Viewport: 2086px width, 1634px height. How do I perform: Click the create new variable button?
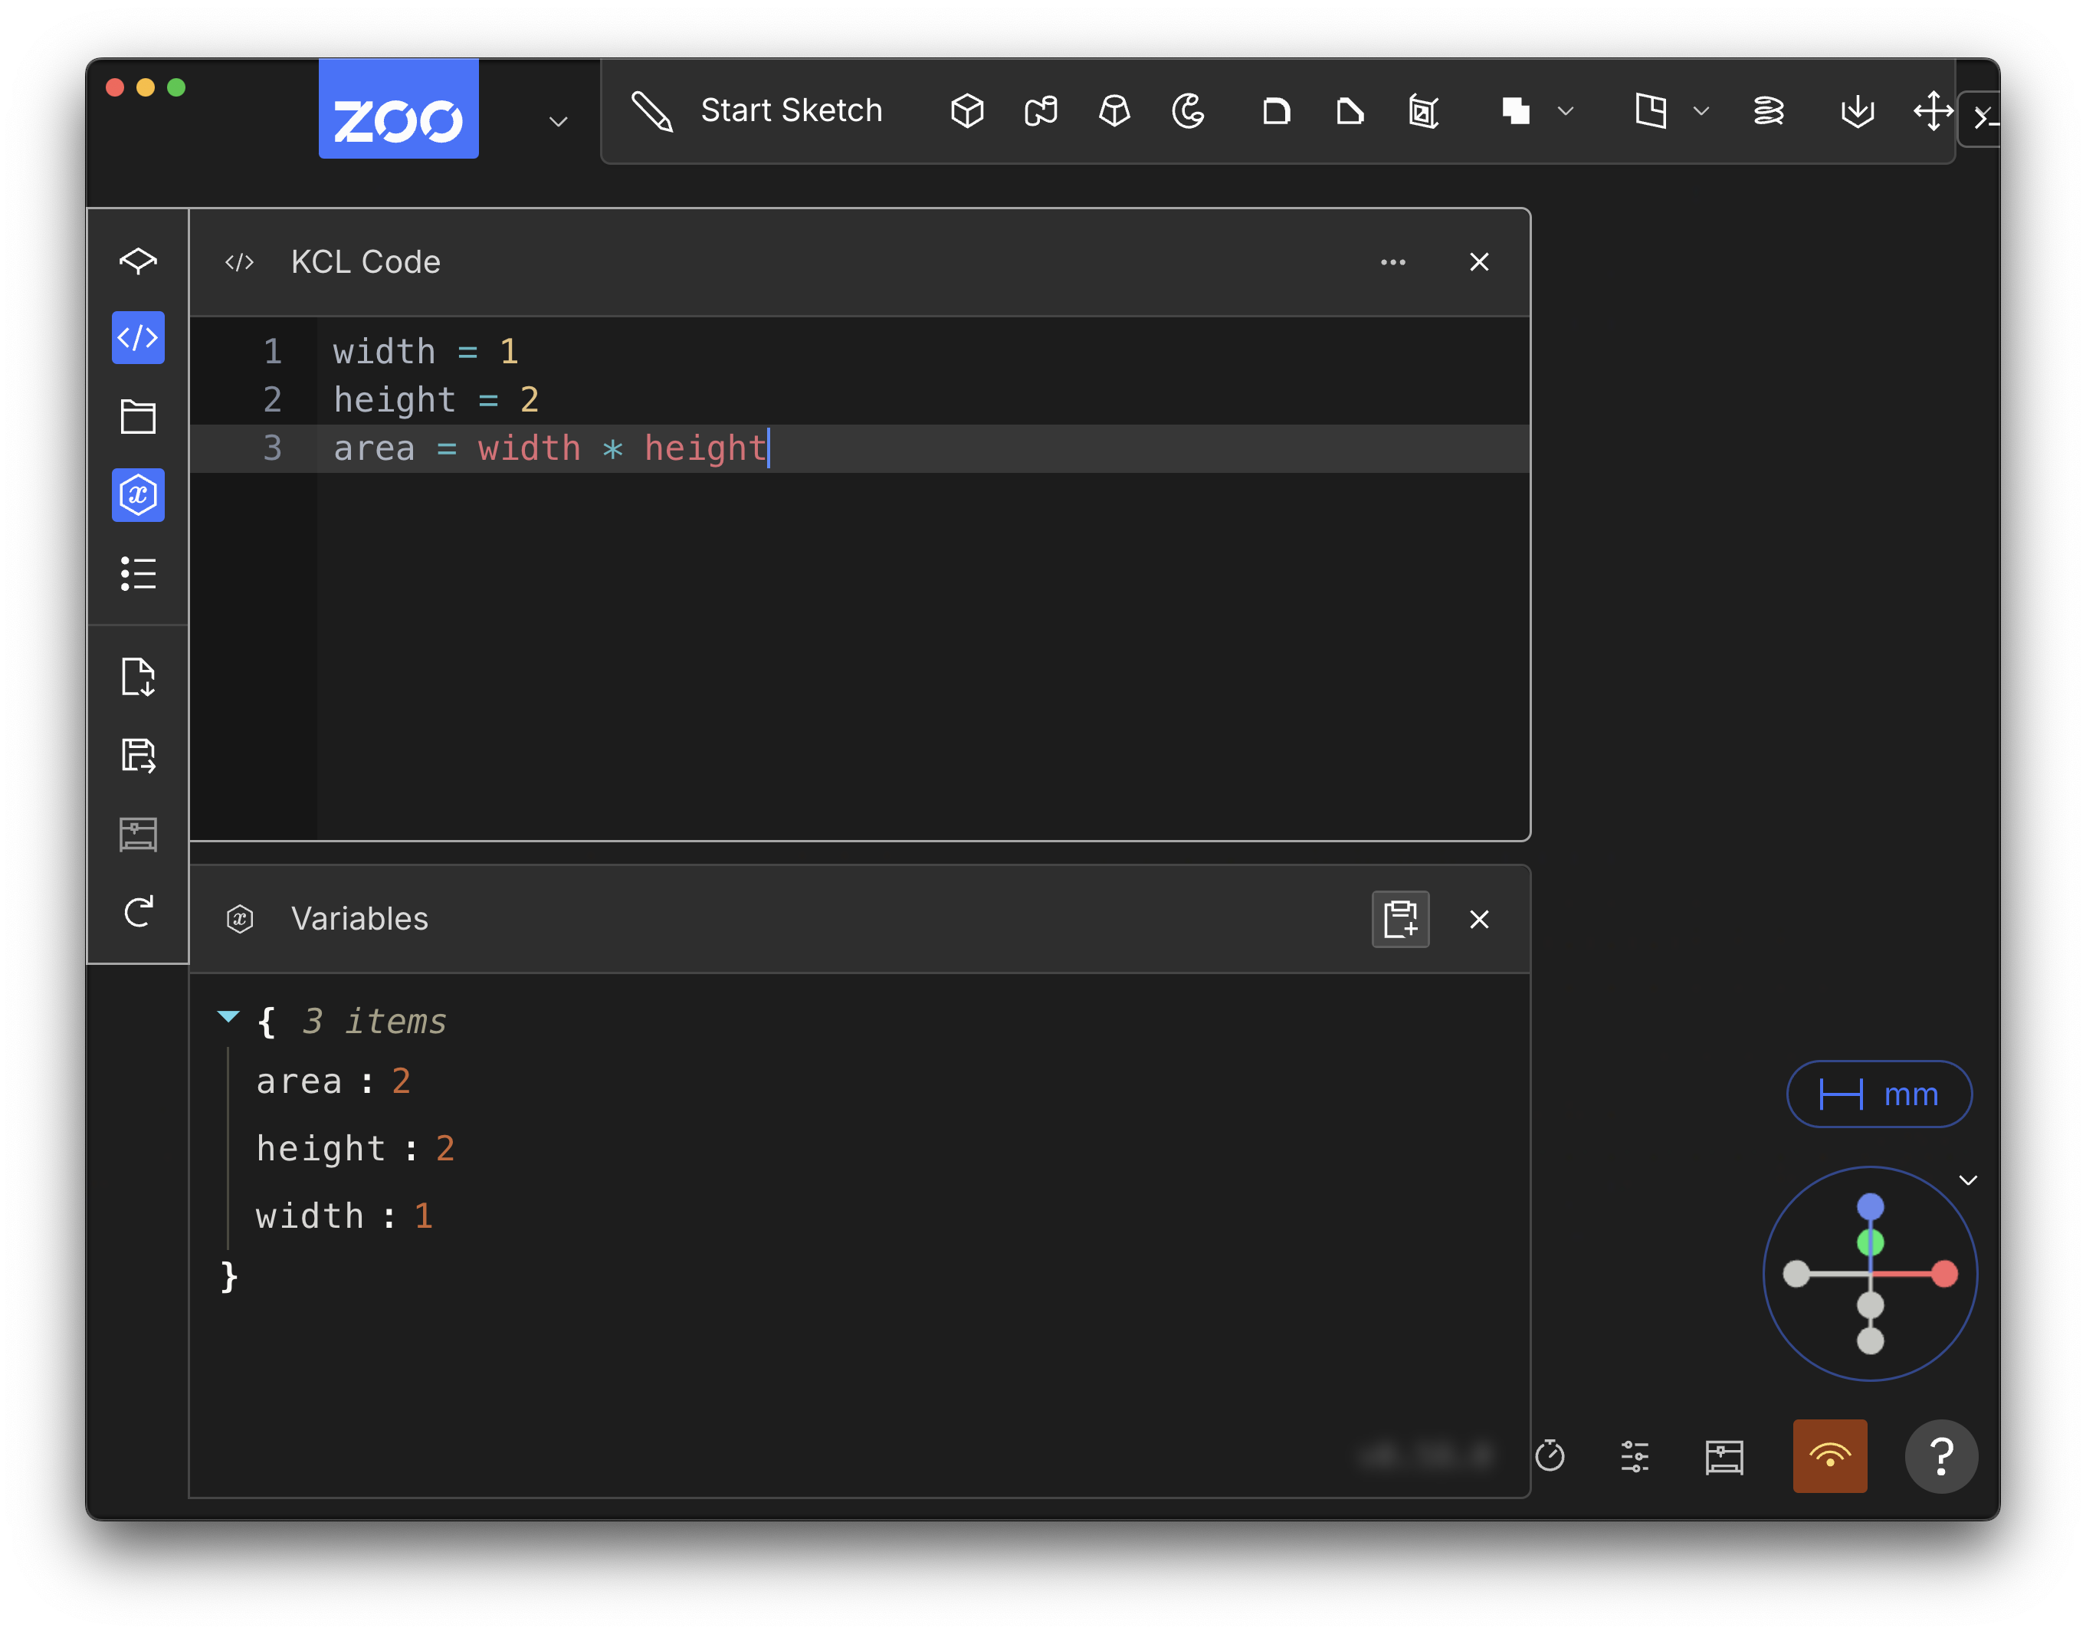(1400, 920)
